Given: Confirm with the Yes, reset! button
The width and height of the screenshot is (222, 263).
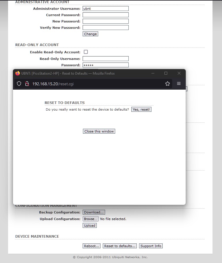Looking at the screenshot, I should tap(141, 109).
